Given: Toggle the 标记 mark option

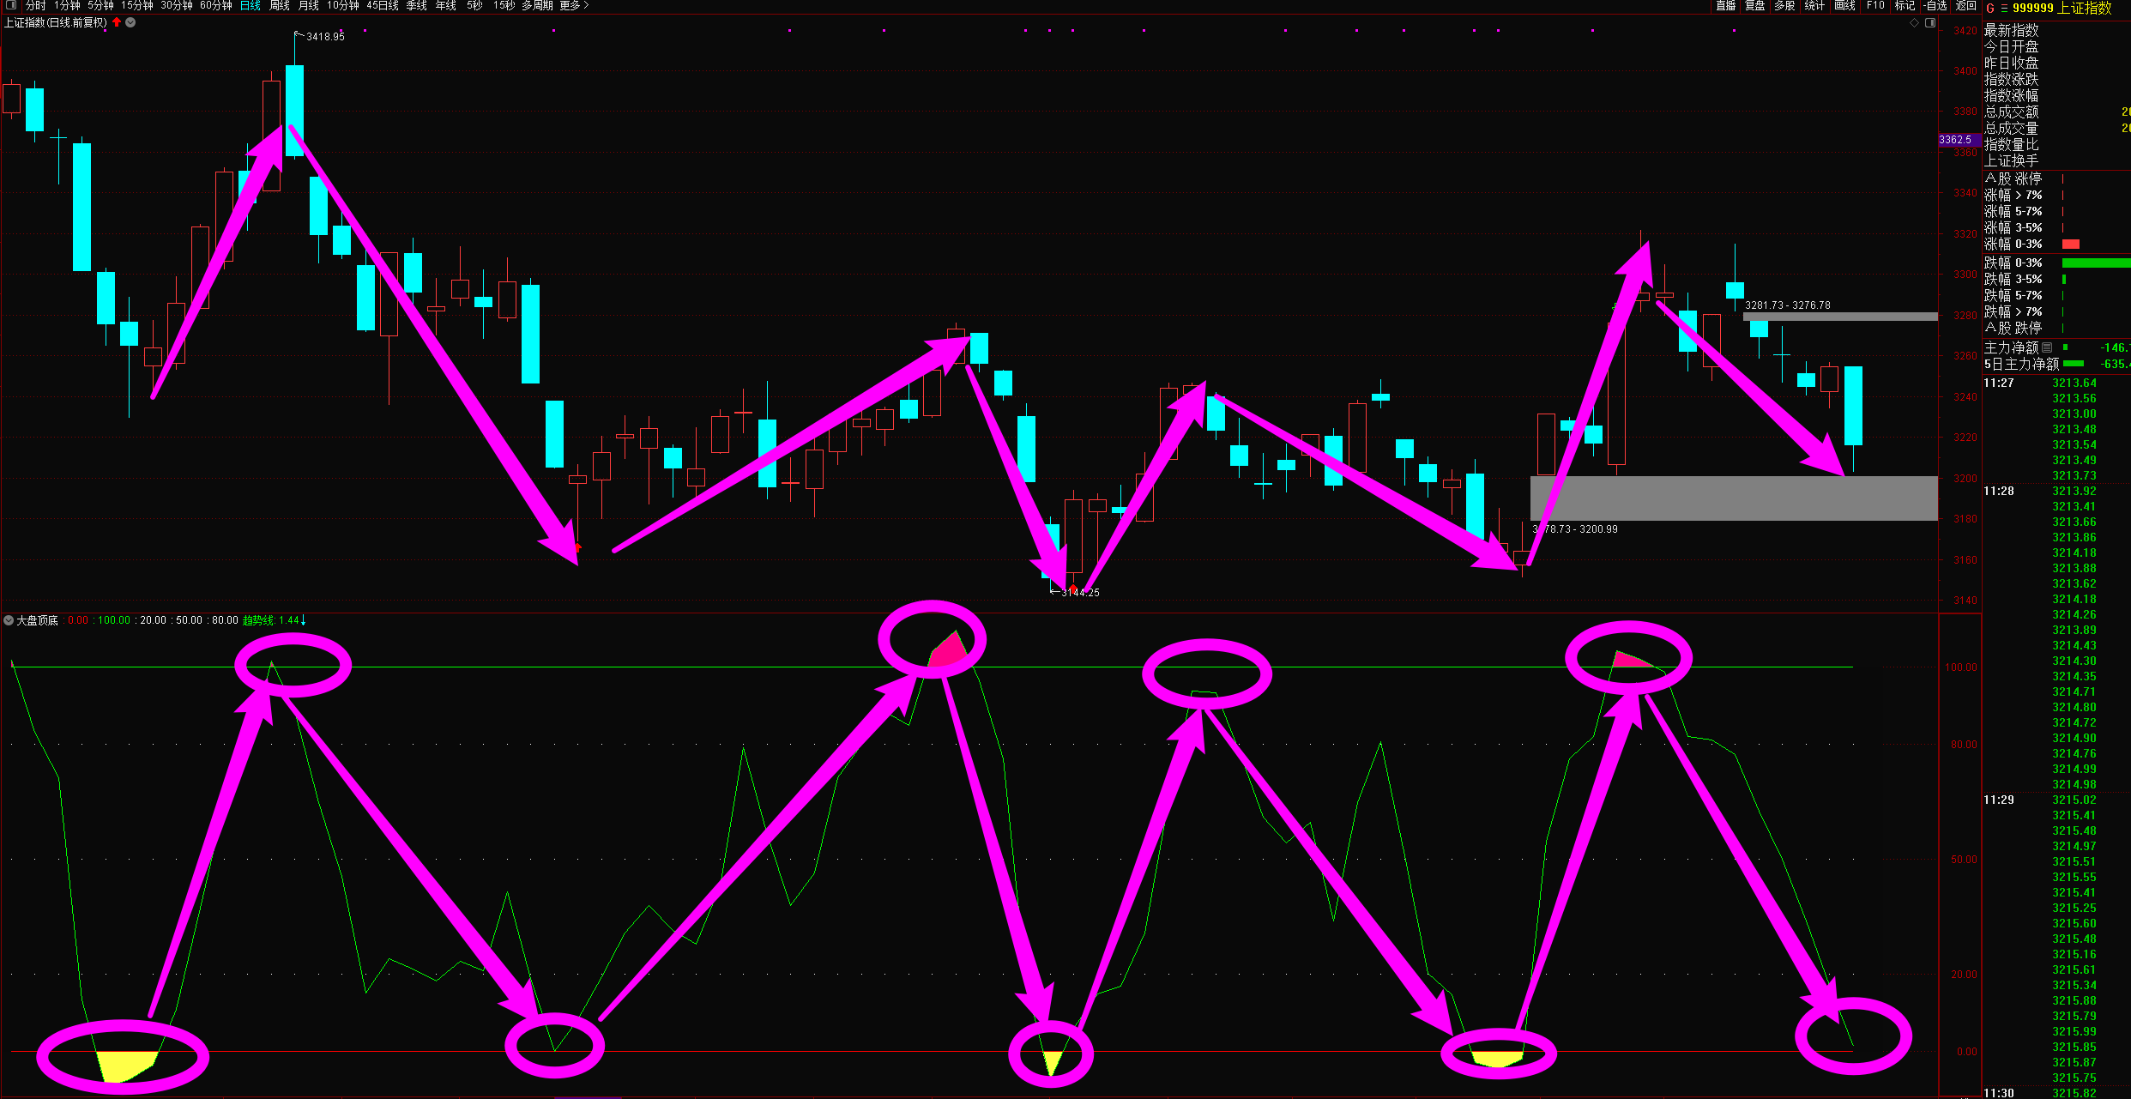Looking at the screenshot, I should [1905, 5].
